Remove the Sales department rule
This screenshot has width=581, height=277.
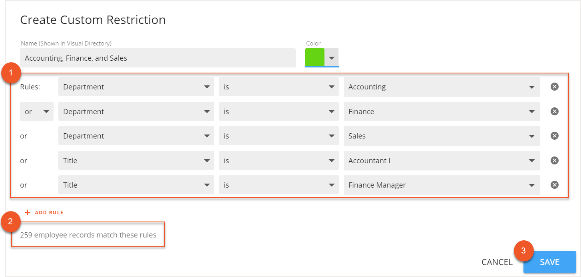pyautogui.click(x=554, y=136)
